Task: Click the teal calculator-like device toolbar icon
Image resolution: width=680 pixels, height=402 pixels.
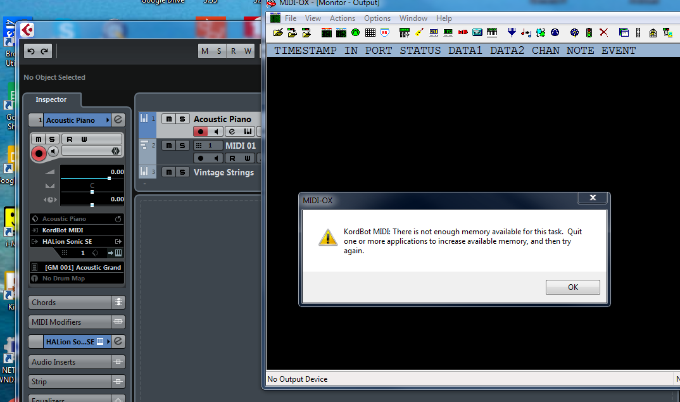Action: (x=477, y=32)
